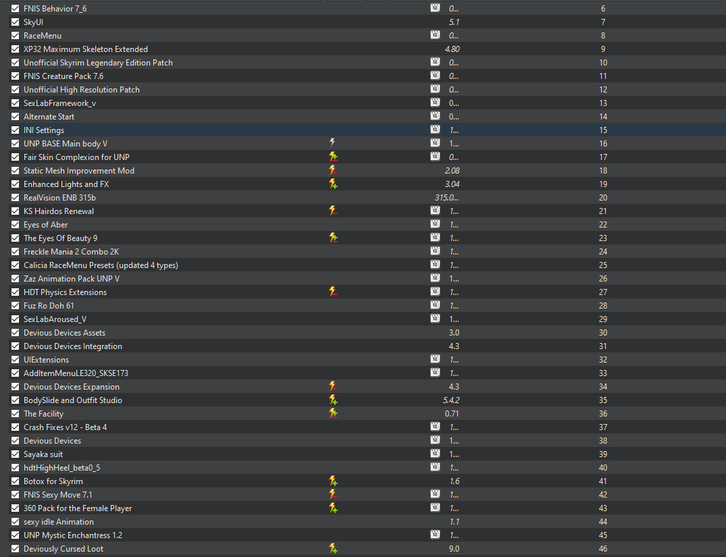Click the conflict icon for Enhanced Lights and FX
This screenshot has width=726, height=557.
[x=333, y=184]
